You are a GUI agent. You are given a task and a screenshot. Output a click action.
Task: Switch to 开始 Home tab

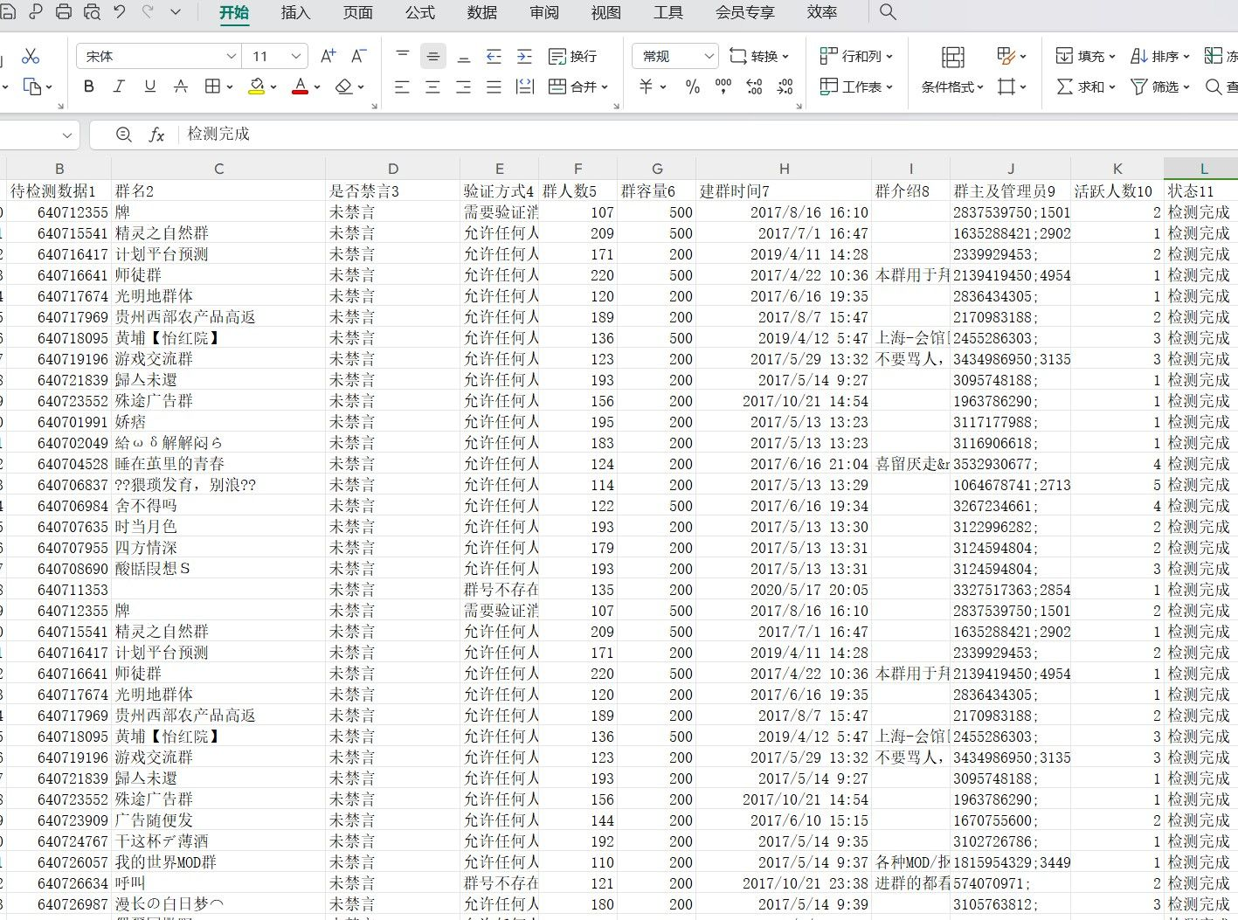coord(234,12)
